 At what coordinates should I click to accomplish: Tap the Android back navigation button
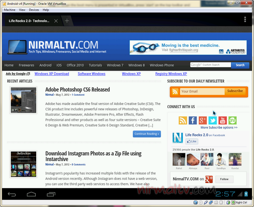pos(12,194)
